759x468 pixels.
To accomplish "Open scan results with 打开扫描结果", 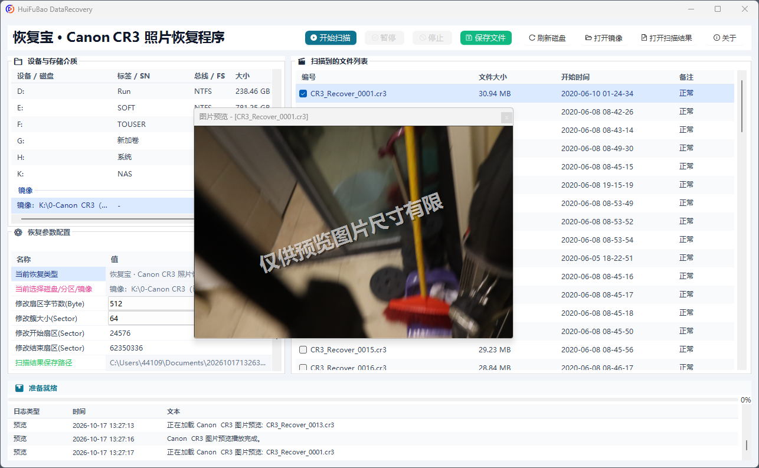I will [666, 38].
